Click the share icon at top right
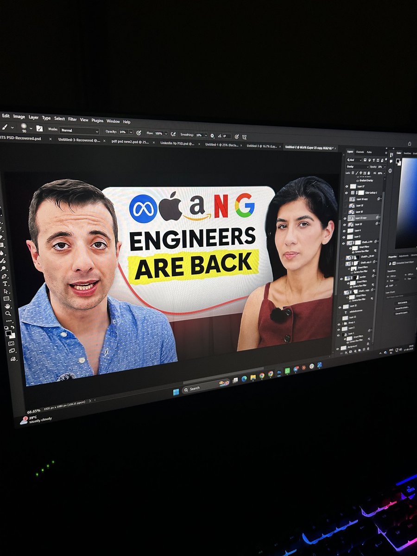The width and height of the screenshot is (417, 556). 410,144
